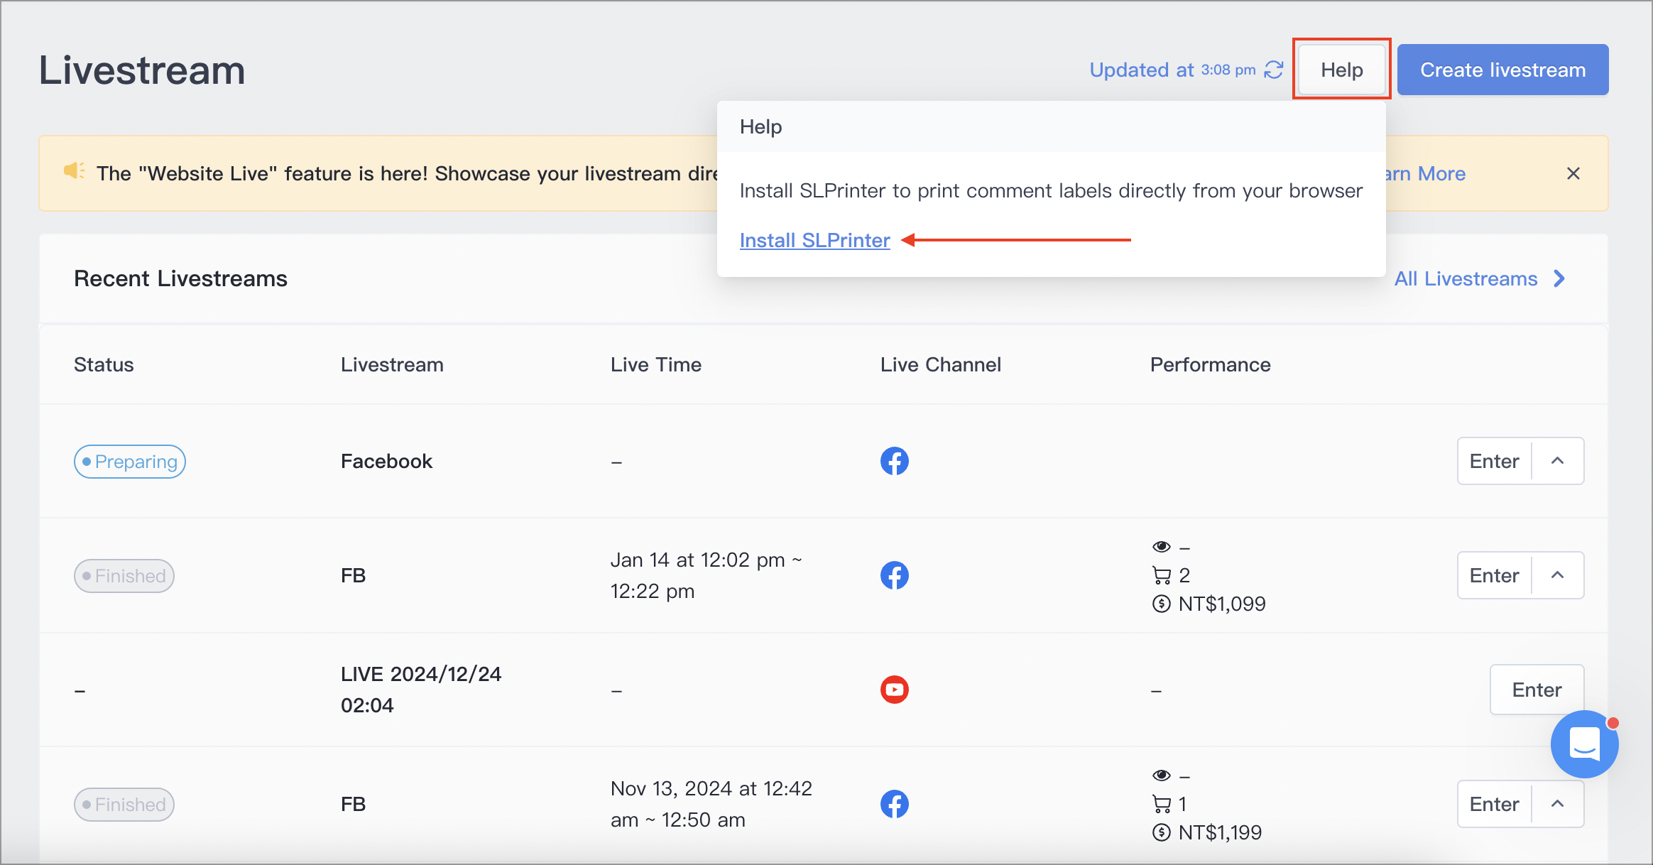Image resolution: width=1653 pixels, height=865 pixels.
Task: Click the cart icon showing 2 orders
Action: click(x=1161, y=575)
